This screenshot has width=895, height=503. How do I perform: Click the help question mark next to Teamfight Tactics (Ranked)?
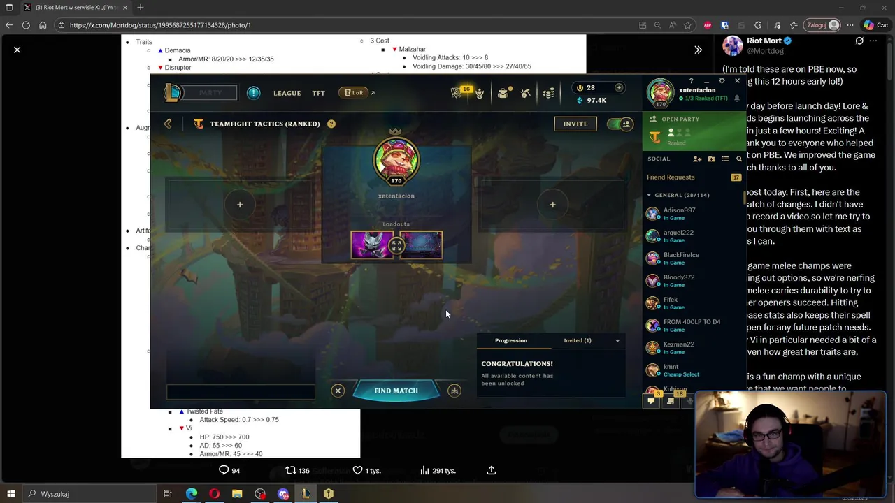(331, 124)
